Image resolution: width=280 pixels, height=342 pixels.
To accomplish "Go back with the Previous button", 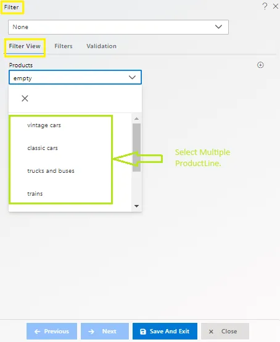I will [x=52, y=332].
